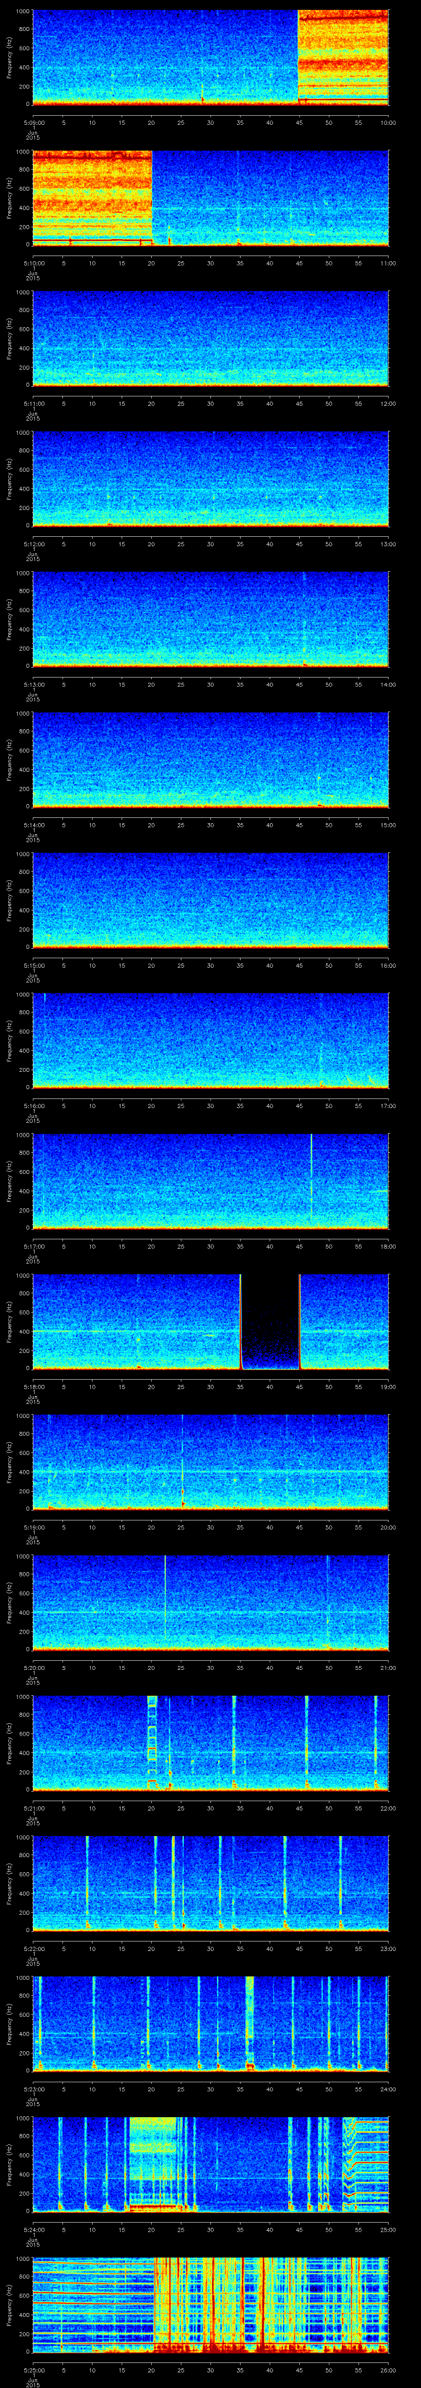421x2388 pixels.
Task: Click the '45' second tick under the 5:18:00 panel
Action: tap(299, 1387)
